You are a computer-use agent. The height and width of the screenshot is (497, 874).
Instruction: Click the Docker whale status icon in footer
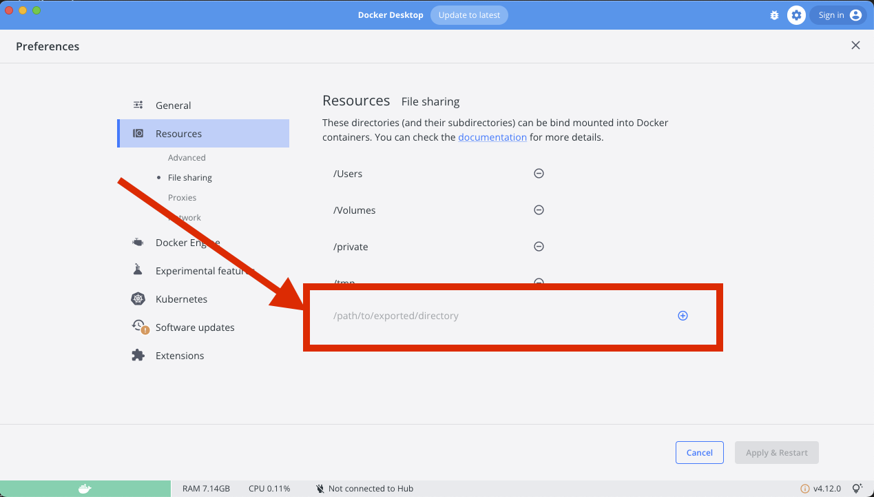[85, 489]
